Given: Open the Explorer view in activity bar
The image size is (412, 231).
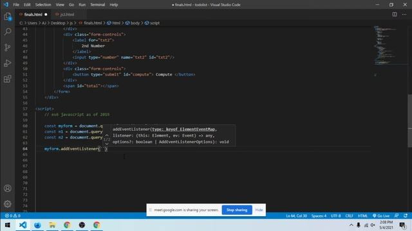Looking at the screenshot, I should 8,17.
